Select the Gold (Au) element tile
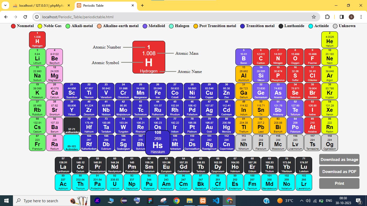The height and width of the screenshot is (206, 367). [x=209, y=126]
